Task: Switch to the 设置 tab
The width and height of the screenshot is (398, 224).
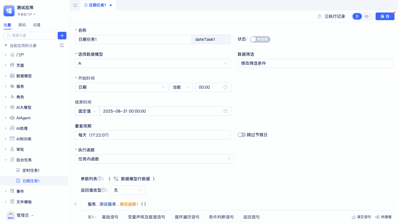Action: 37,25
